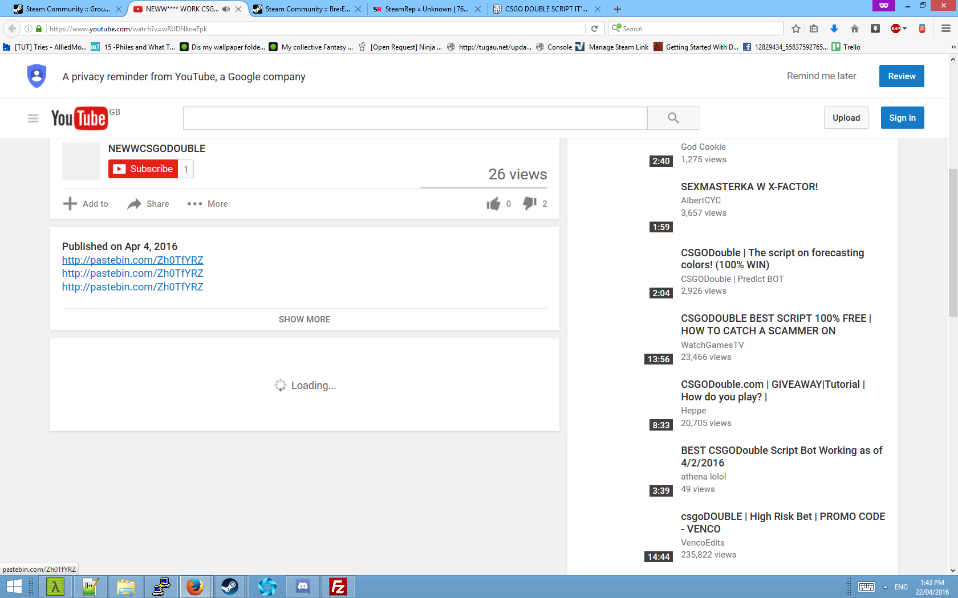The image size is (958, 598).
Task: Expand description with SHOW MORE
Action: click(304, 320)
